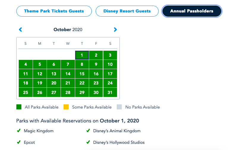Click the yellow Some Parks Available swatch
Screen dimensions: 251x150
[x=66, y=107]
